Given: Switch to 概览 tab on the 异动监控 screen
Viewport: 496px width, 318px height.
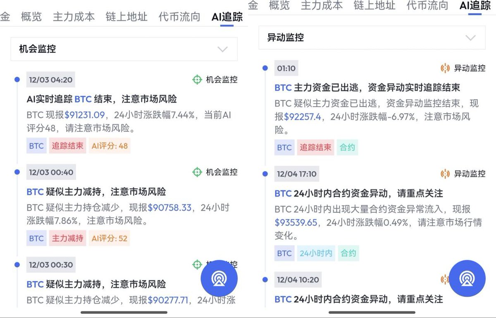Looking at the screenshot, I should [x=279, y=5].
